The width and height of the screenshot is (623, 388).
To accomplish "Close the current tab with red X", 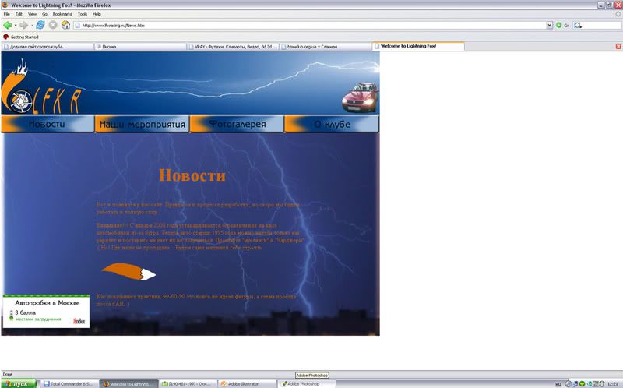I will 618,46.
